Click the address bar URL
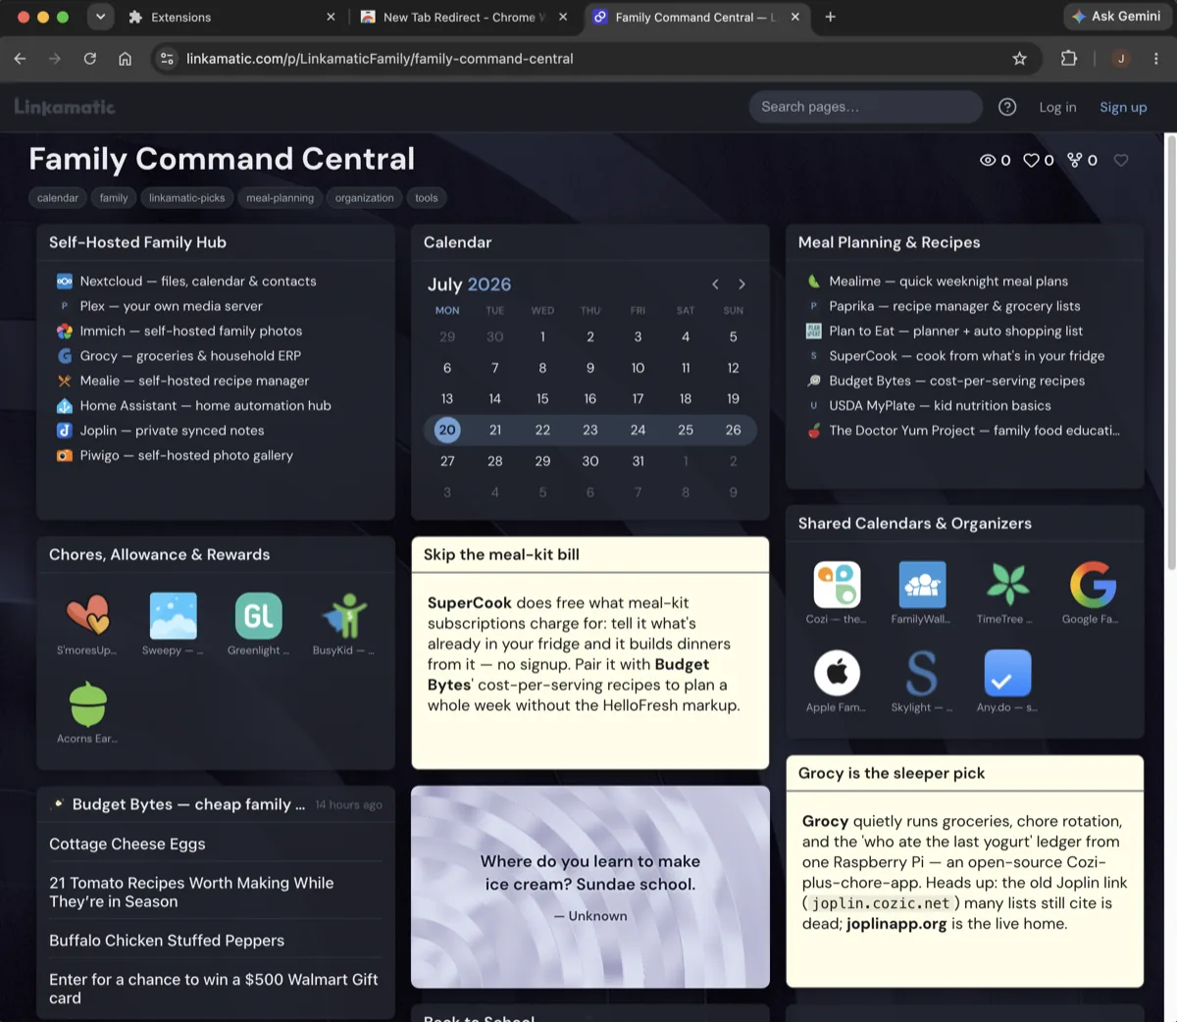 point(380,59)
